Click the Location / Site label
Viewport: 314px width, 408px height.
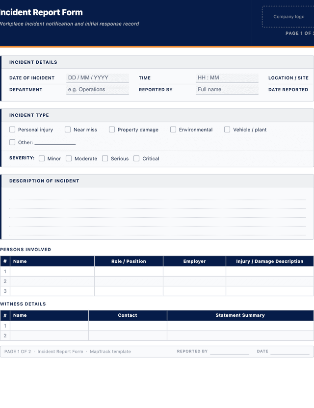288,78
